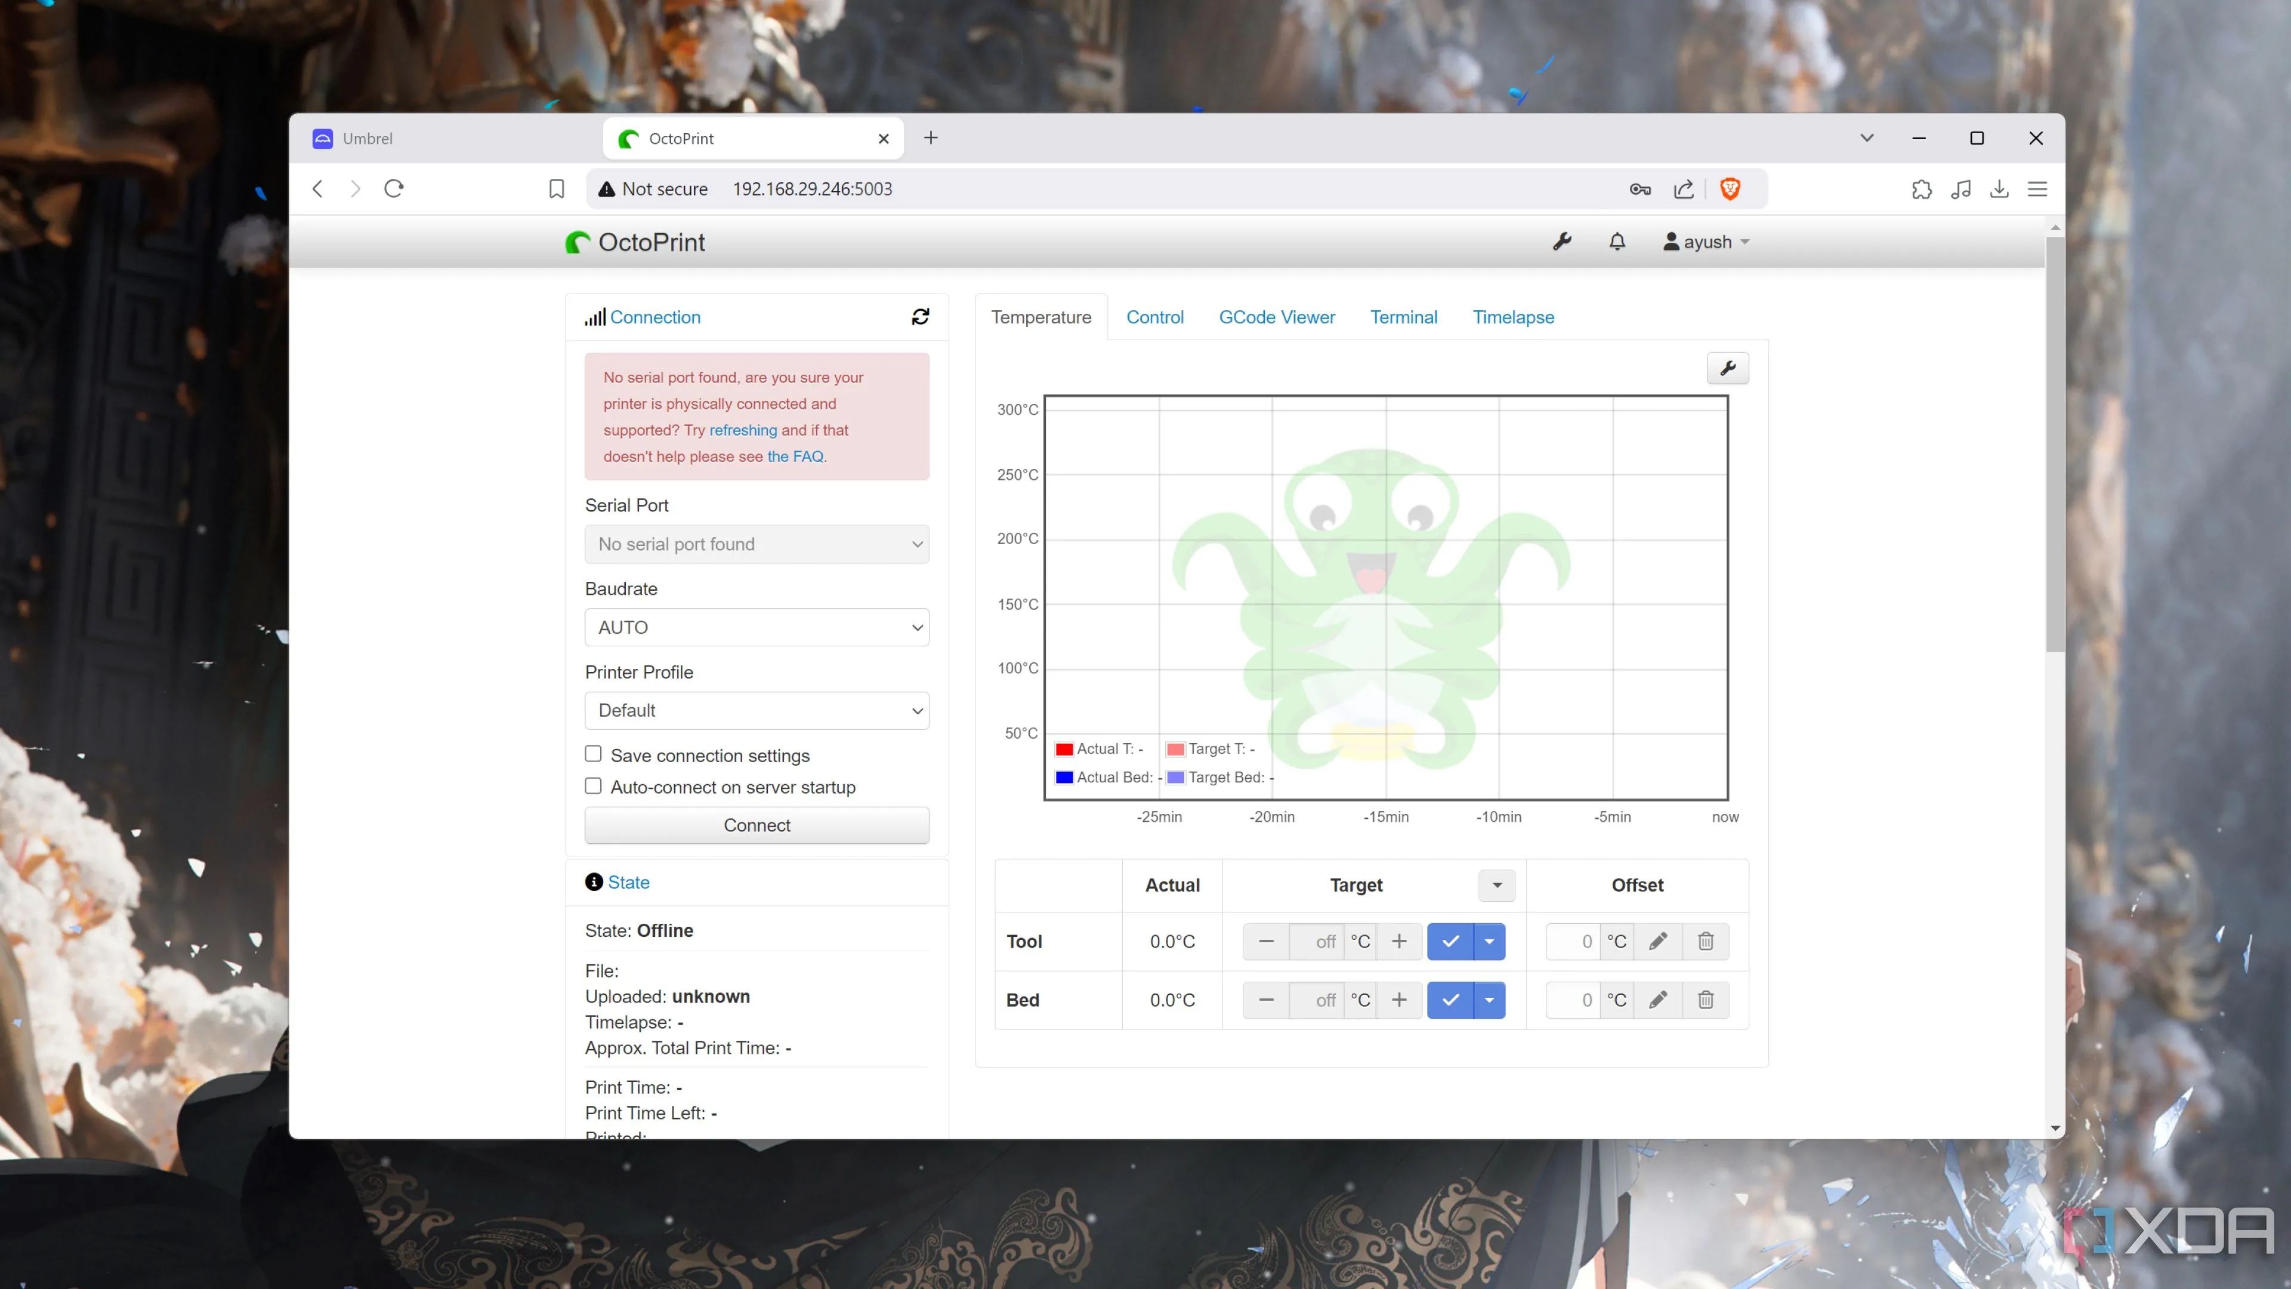Open Bed temperature presets dropdown arrow
This screenshot has height=1289, width=2291.
point(1490,1000)
